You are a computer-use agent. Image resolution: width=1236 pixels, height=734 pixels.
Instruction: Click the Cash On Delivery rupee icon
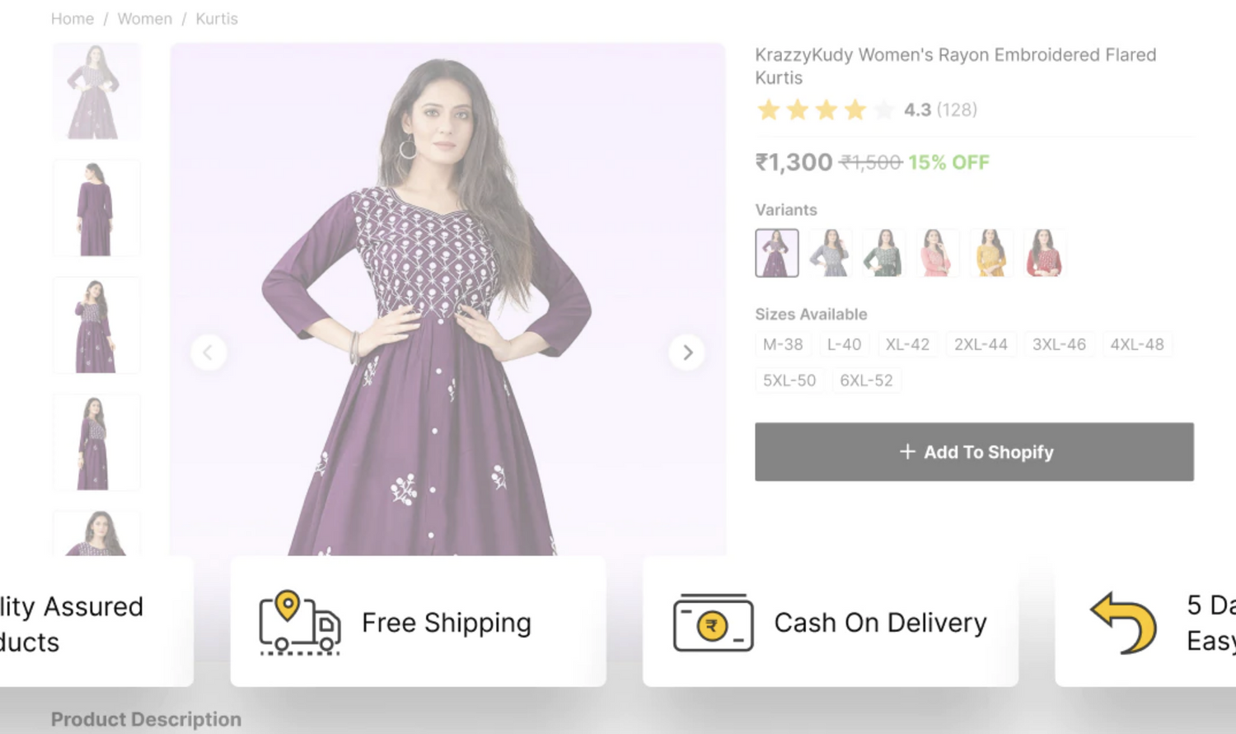coord(713,623)
